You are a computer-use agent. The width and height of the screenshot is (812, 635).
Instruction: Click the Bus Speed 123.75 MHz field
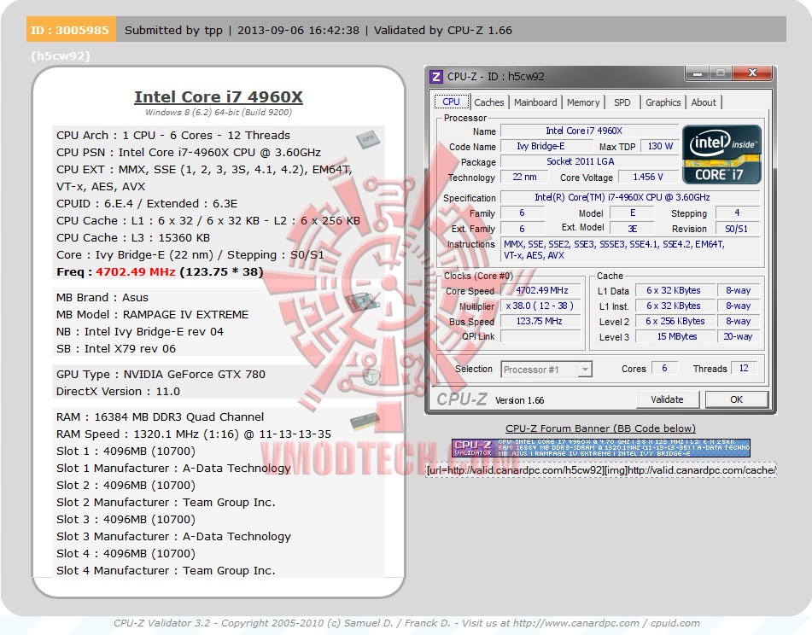pyautogui.click(x=541, y=322)
